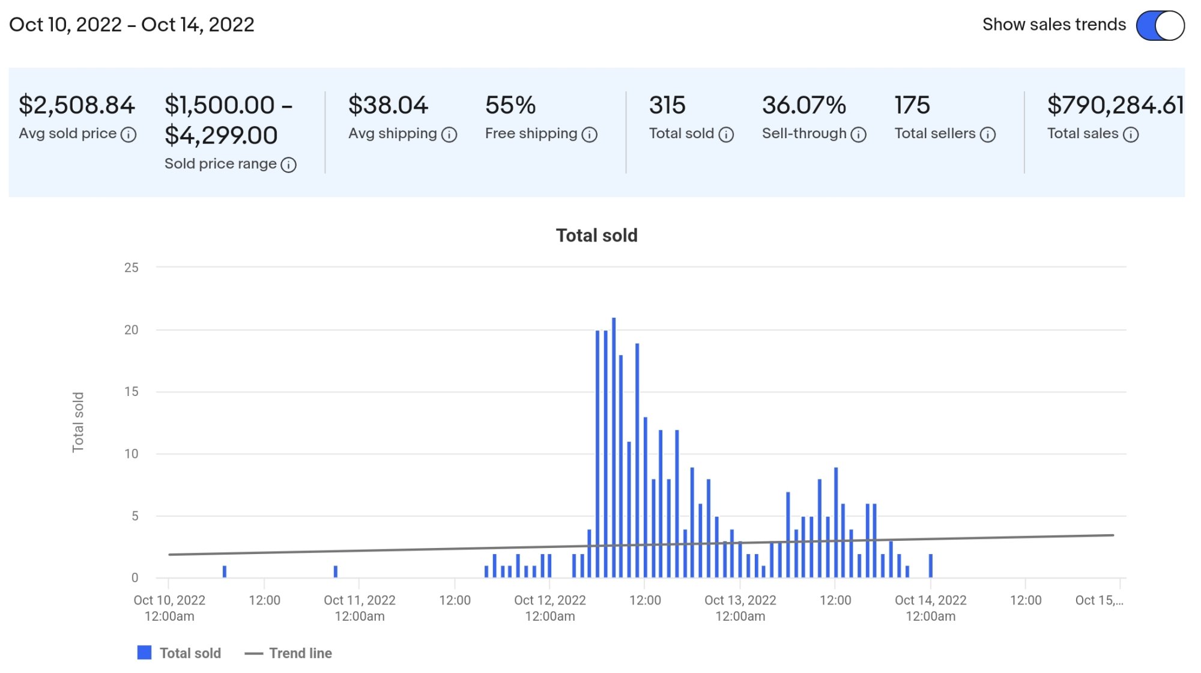The image size is (1201, 673).
Task: Open info icon next to Sell-through
Action: [x=859, y=135]
